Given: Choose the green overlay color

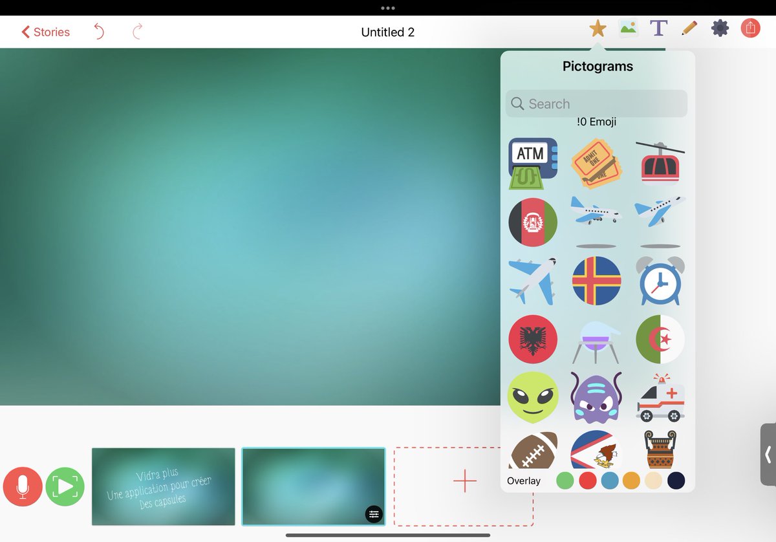Looking at the screenshot, I should coord(565,481).
